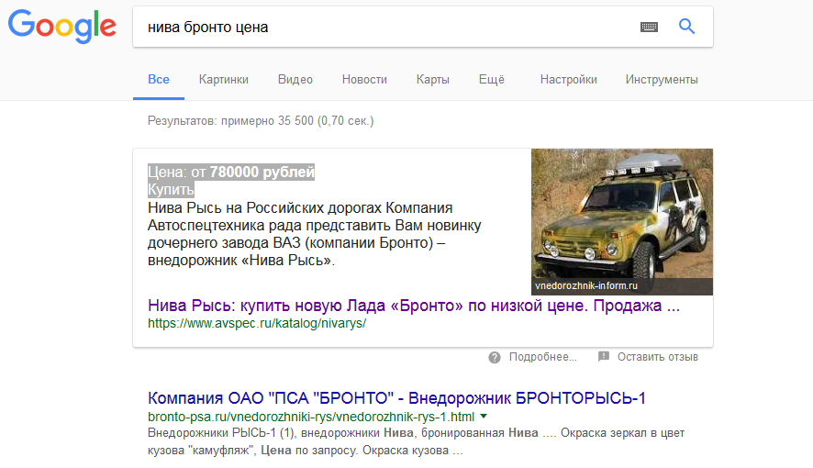813x468 pixels.
Task: Open Компания ОАО "ПСА "БРОНТО" result title
Action: (x=396, y=398)
